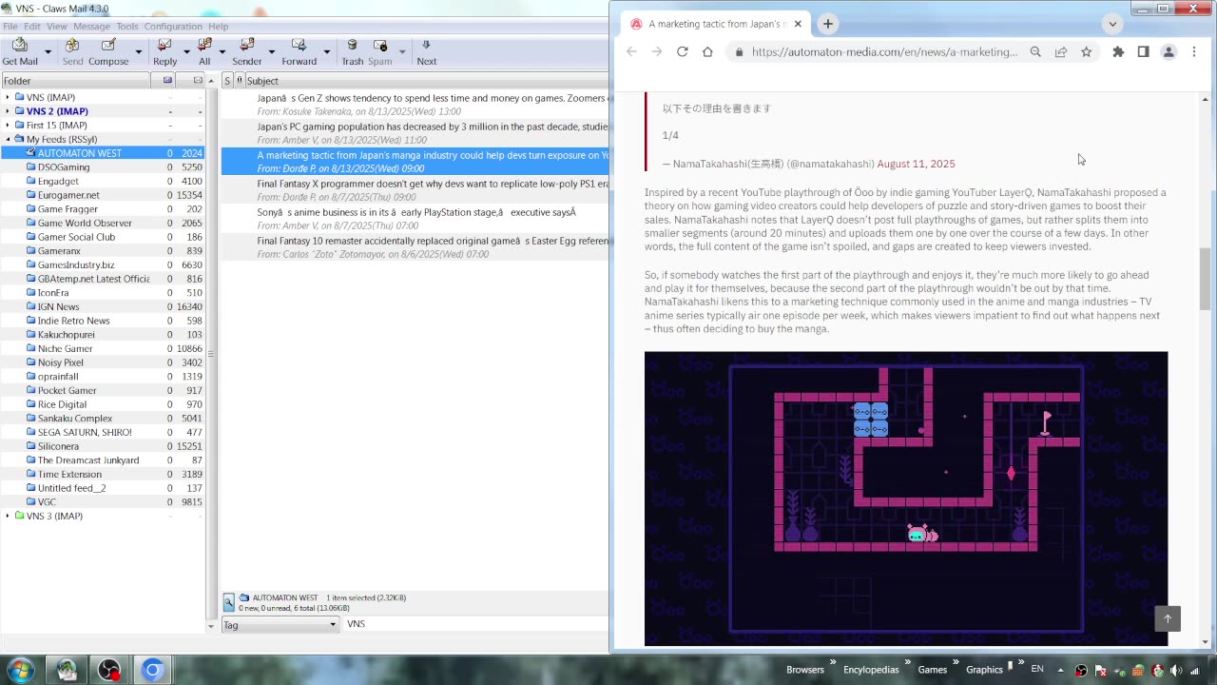
Task: Select the browser tab 'A marketing tactic from Japan's'
Action: (716, 24)
